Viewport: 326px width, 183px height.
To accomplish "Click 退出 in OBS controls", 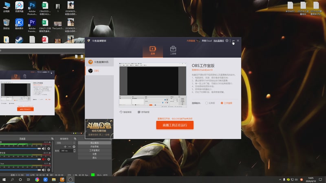I will tap(95, 158).
